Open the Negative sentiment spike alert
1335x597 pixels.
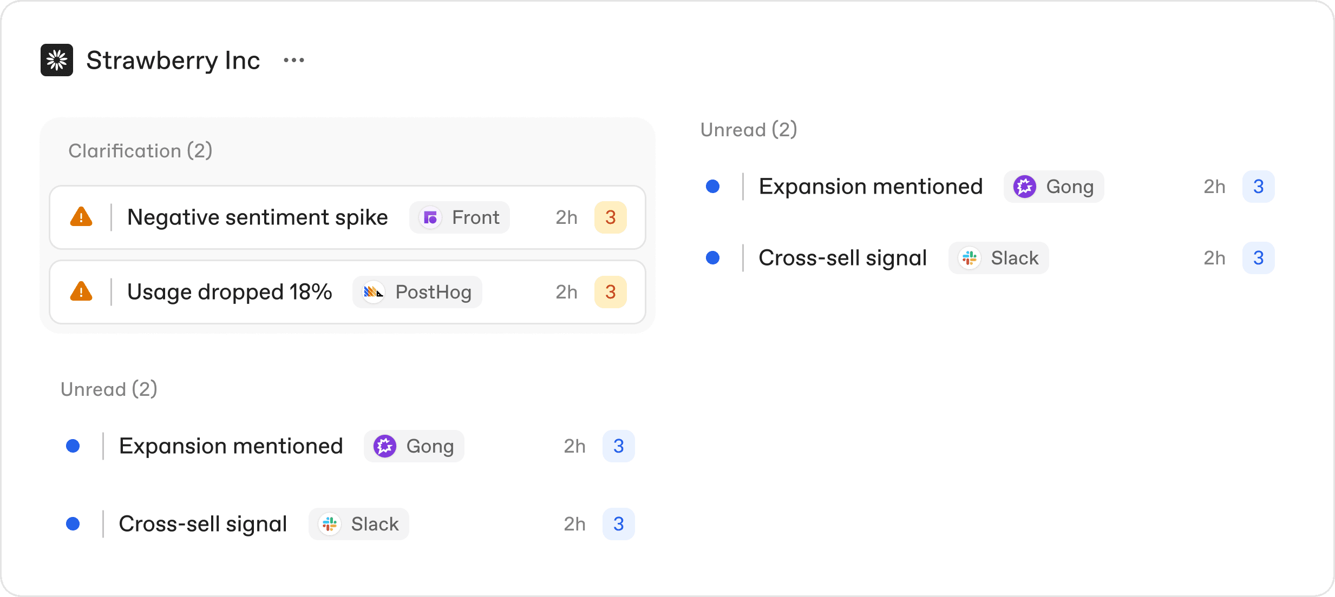click(258, 217)
